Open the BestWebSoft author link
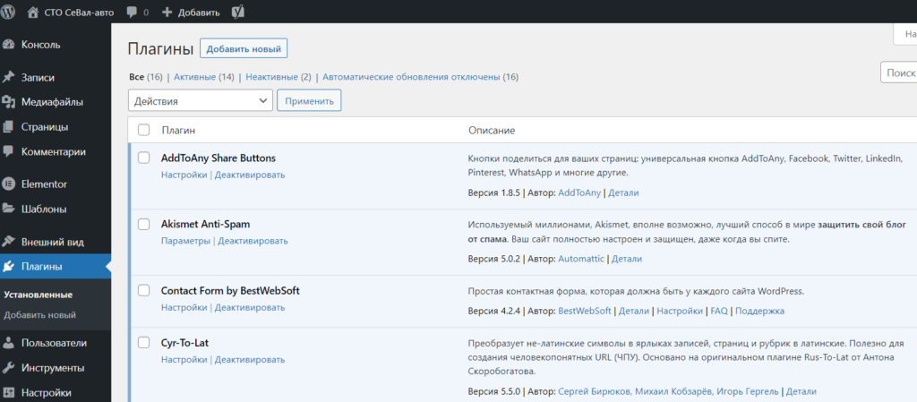917x402 pixels. [x=585, y=311]
